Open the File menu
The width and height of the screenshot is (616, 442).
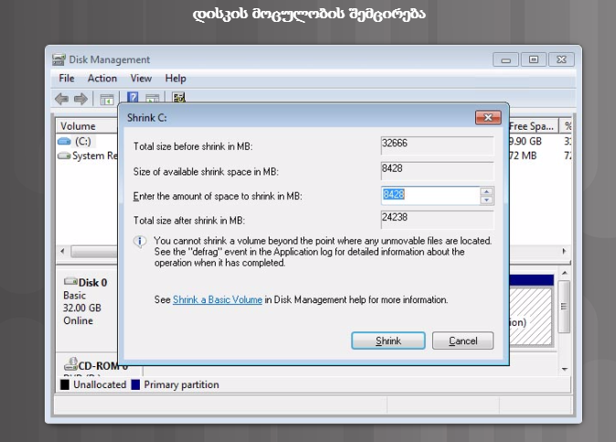(x=67, y=79)
